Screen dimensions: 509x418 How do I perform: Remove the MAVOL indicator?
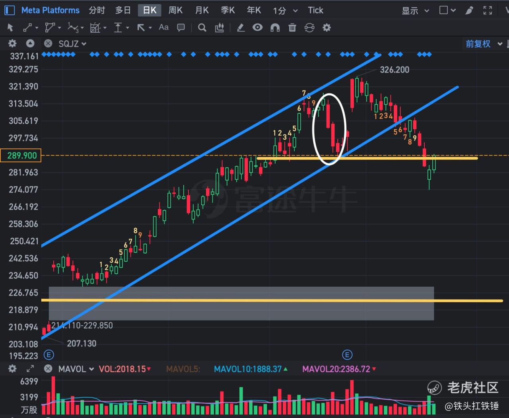coord(48,369)
